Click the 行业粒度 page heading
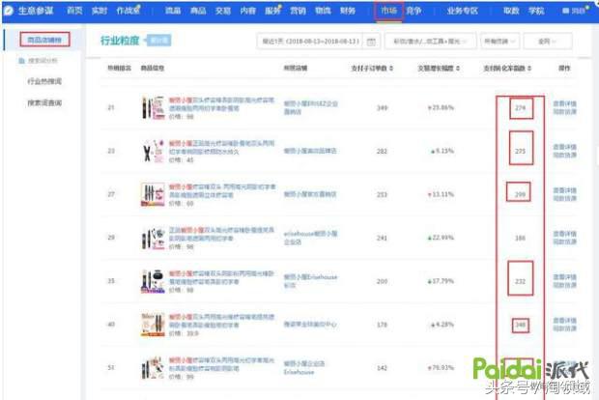The width and height of the screenshot is (599, 400). 120,41
